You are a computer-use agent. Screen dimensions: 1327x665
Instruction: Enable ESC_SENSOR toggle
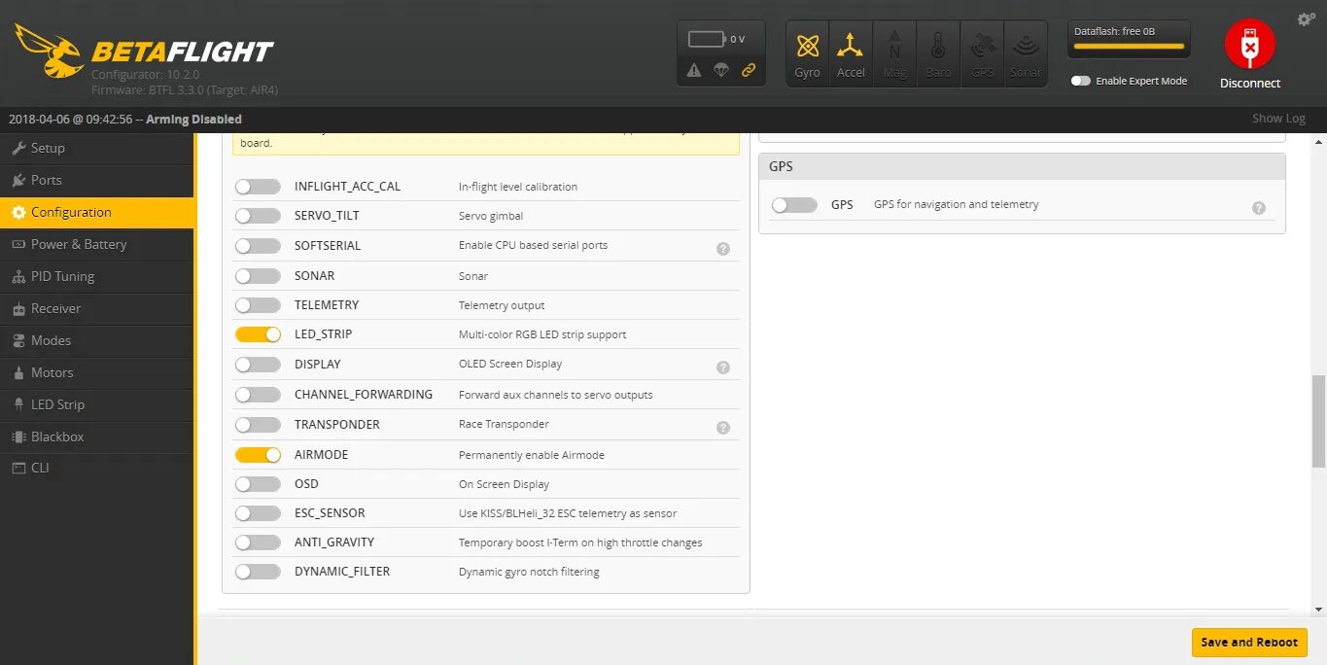click(x=258, y=513)
